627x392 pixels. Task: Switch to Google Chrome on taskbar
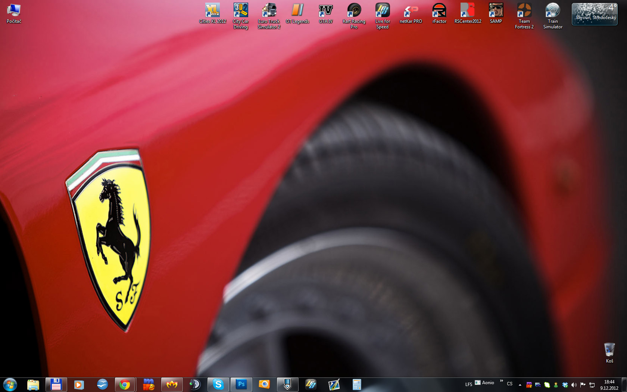coord(125,385)
